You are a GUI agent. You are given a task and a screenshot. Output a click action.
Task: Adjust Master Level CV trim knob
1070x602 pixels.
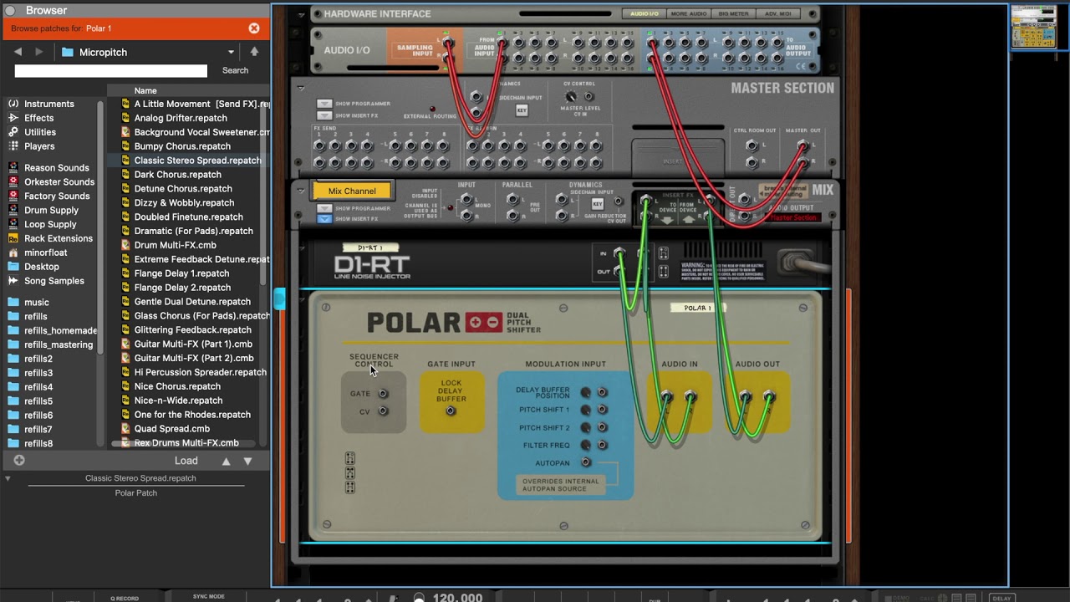point(571,97)
